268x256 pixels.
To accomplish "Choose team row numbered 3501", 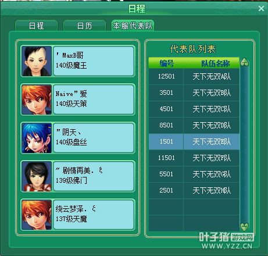I will click(x=194, y=93).
